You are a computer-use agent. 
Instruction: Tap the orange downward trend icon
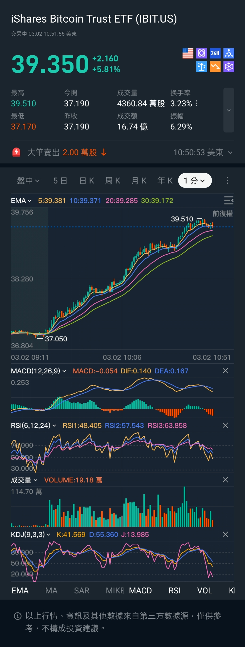[x=215, y=67]
